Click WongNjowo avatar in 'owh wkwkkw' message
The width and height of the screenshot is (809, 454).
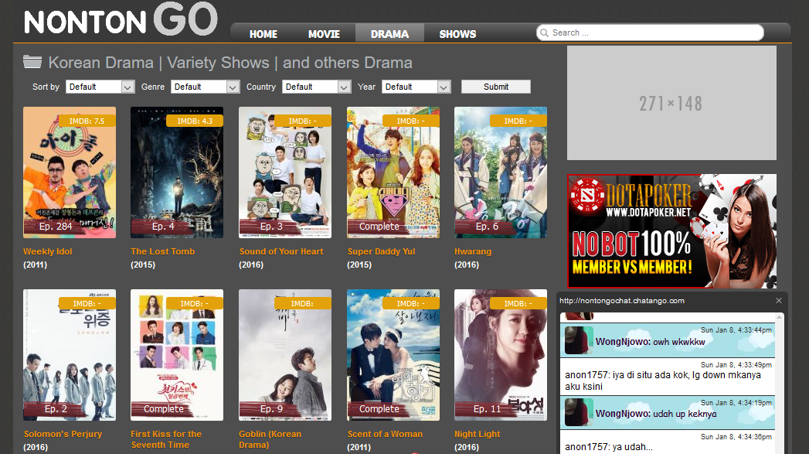pyautogui.click(x=579, y=340)
